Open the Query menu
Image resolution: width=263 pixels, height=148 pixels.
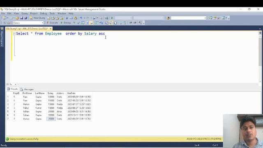tap(25, 14)
